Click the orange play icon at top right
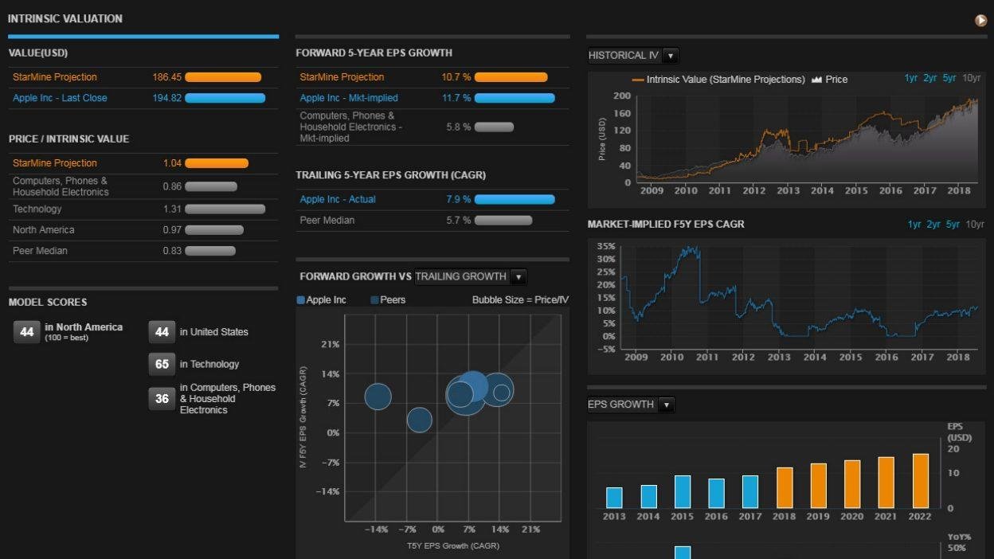Screen dimensions: 994x559 click(x=981, y=21)
